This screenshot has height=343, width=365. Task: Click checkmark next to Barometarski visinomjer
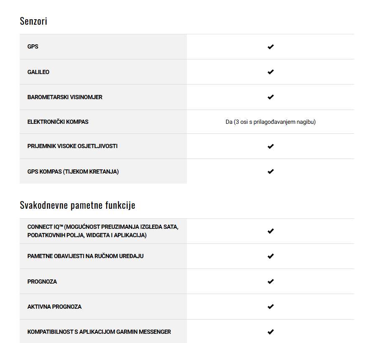[271, 97]
